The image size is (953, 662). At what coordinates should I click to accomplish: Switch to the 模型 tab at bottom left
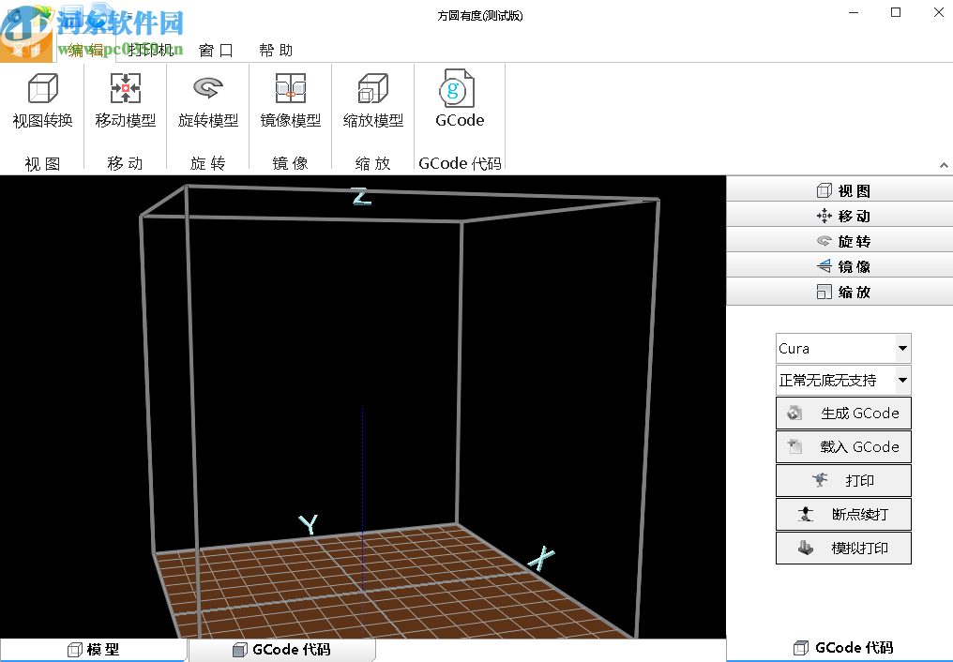(x=94, y=648)
